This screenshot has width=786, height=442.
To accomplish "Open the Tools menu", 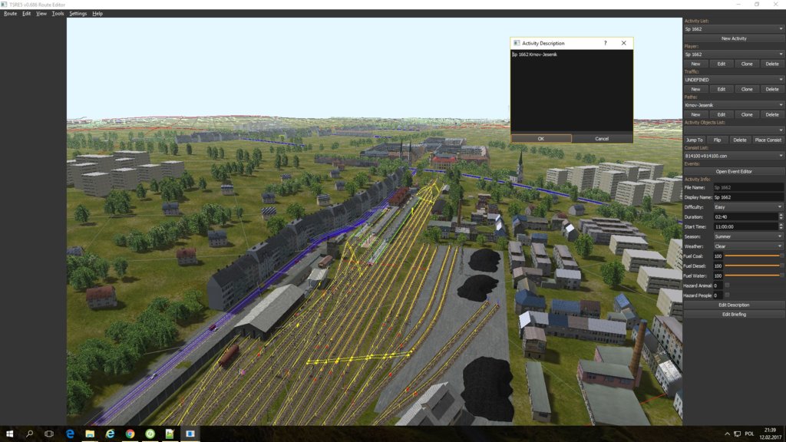I will point(59,13).
